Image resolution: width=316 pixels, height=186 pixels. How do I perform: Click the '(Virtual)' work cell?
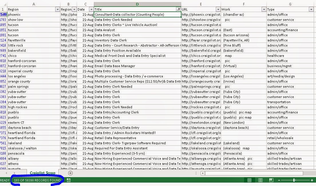[x=244, y=66]
